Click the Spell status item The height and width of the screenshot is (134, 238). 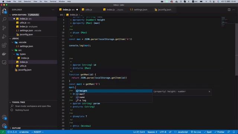pos(208,132)
